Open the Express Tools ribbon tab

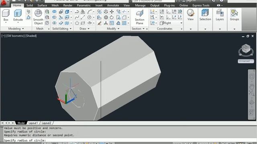click(201, 5)
